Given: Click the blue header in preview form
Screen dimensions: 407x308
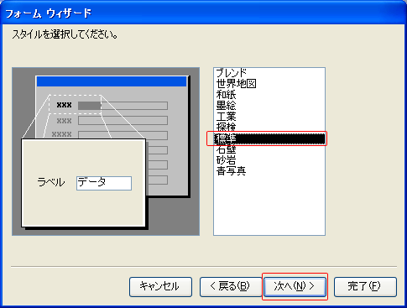Looking at the screenshot, I should click(112, 81).
